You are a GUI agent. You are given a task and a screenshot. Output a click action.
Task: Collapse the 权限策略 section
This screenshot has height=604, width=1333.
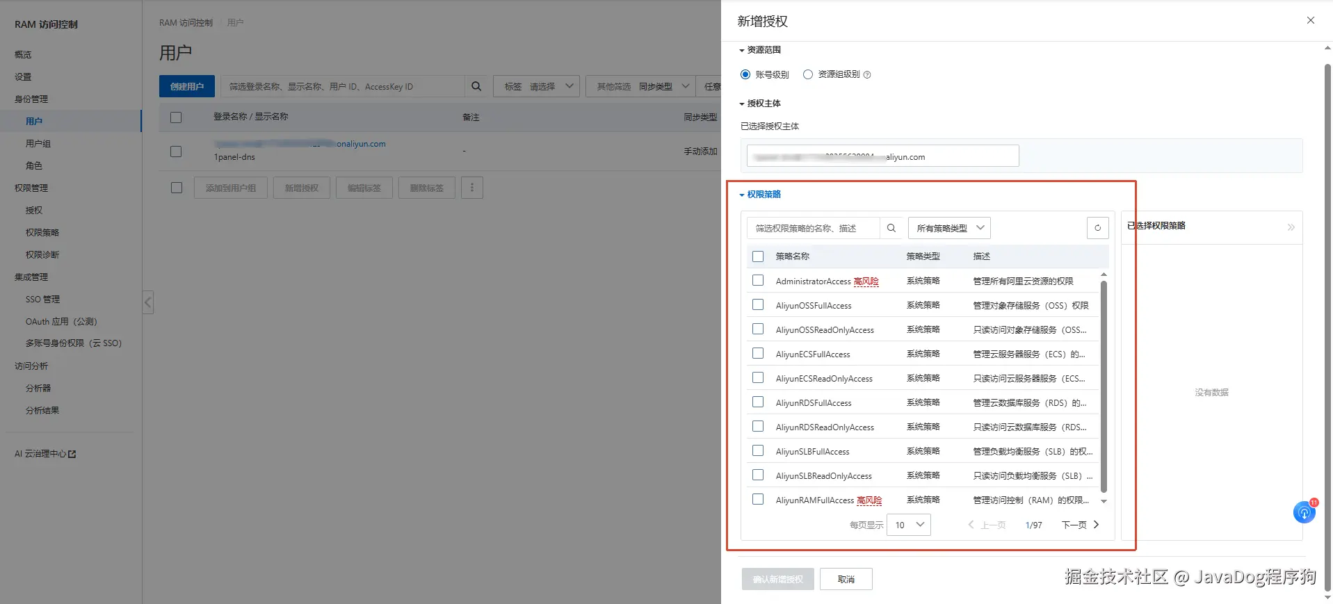(760, 195)
